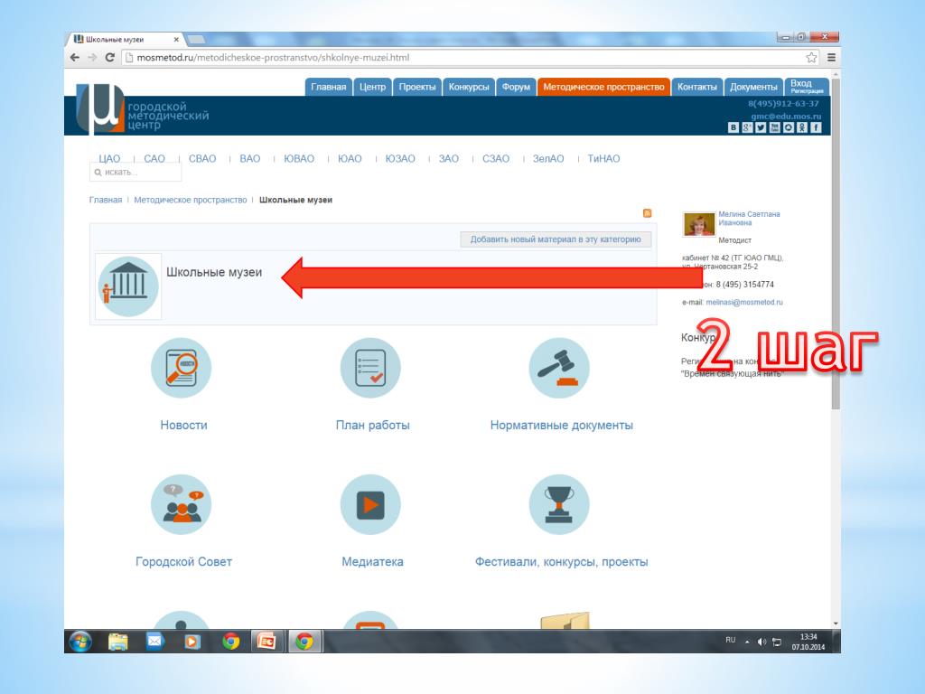Open the План работы checklist icon
Screen dimensions: 925x694
370,368
